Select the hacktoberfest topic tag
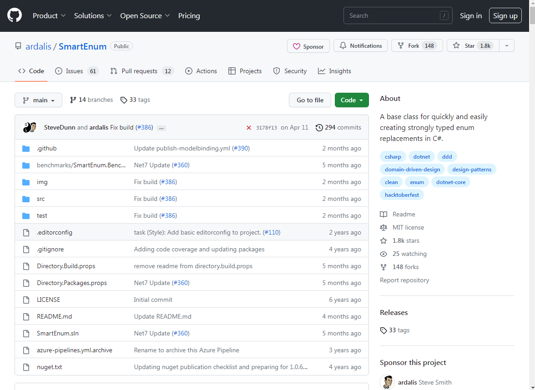 [x=402, y=195]
